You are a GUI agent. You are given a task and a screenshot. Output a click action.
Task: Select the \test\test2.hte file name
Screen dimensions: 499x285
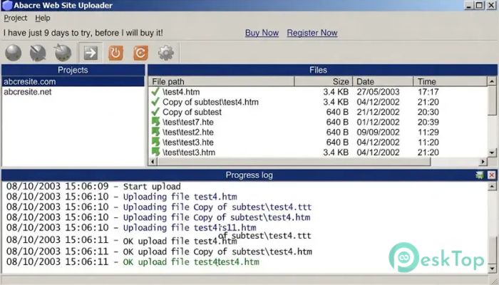[187, 133]
